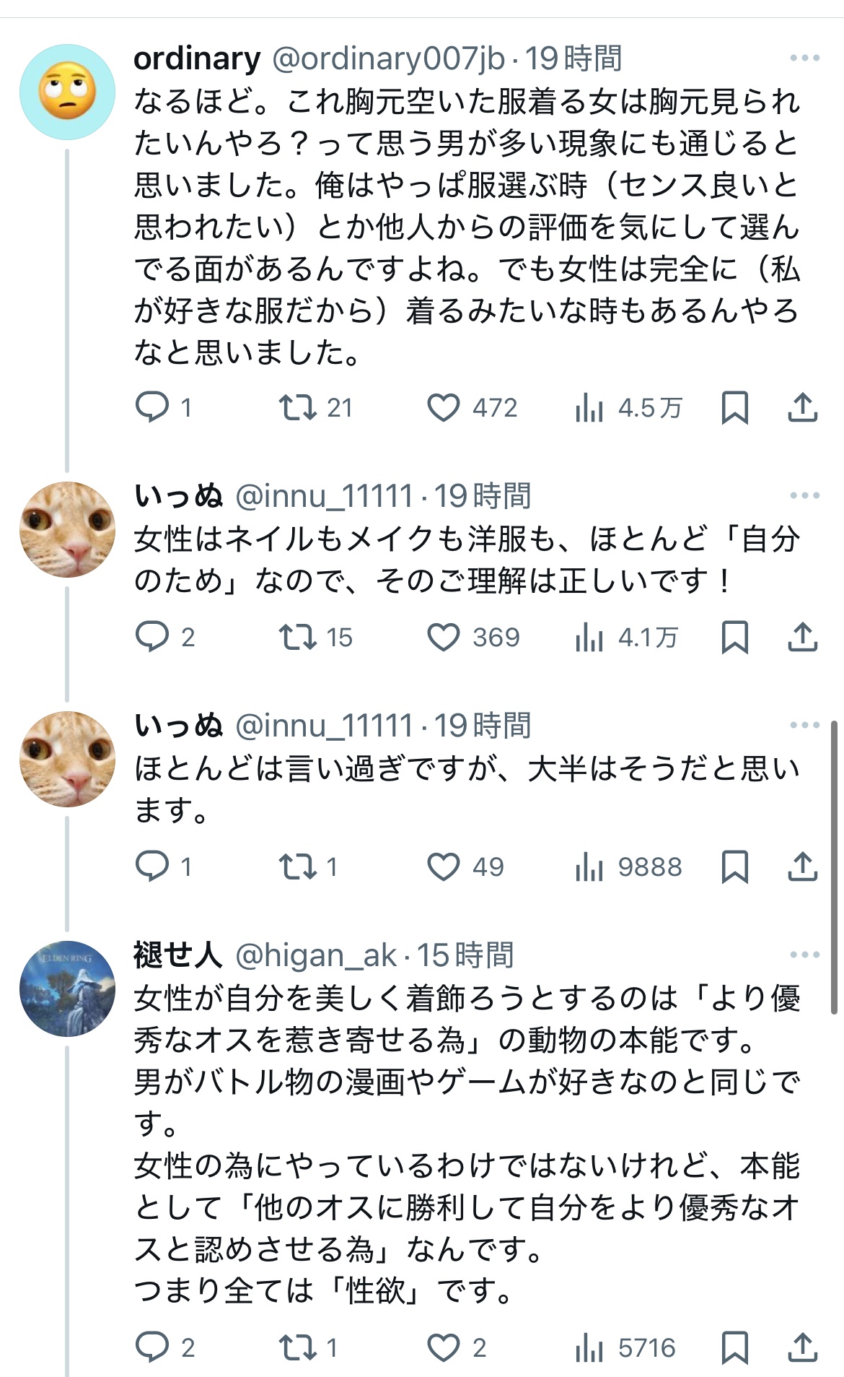Bookmark ordinary's tweet
The width and height of the screenshot is (844, 1377).
(734, 407)
